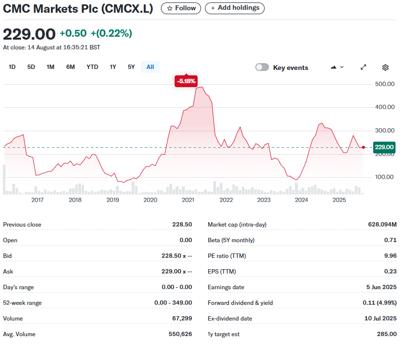Click the 500.00 label on the price axis
405x345 pixels.
click(x=384, y=84)
